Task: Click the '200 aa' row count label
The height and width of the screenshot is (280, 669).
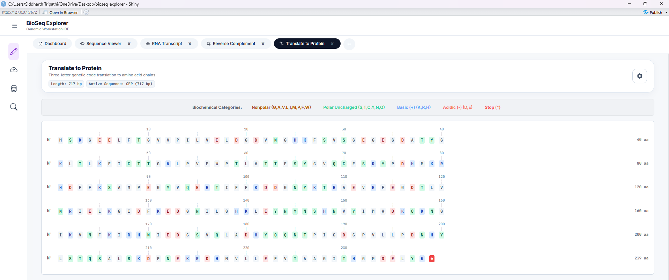Action: pyautogui.click(x=641, y=235)
